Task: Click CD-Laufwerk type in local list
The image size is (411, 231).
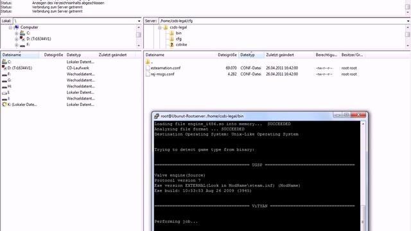Action: [x=78, y=68]
